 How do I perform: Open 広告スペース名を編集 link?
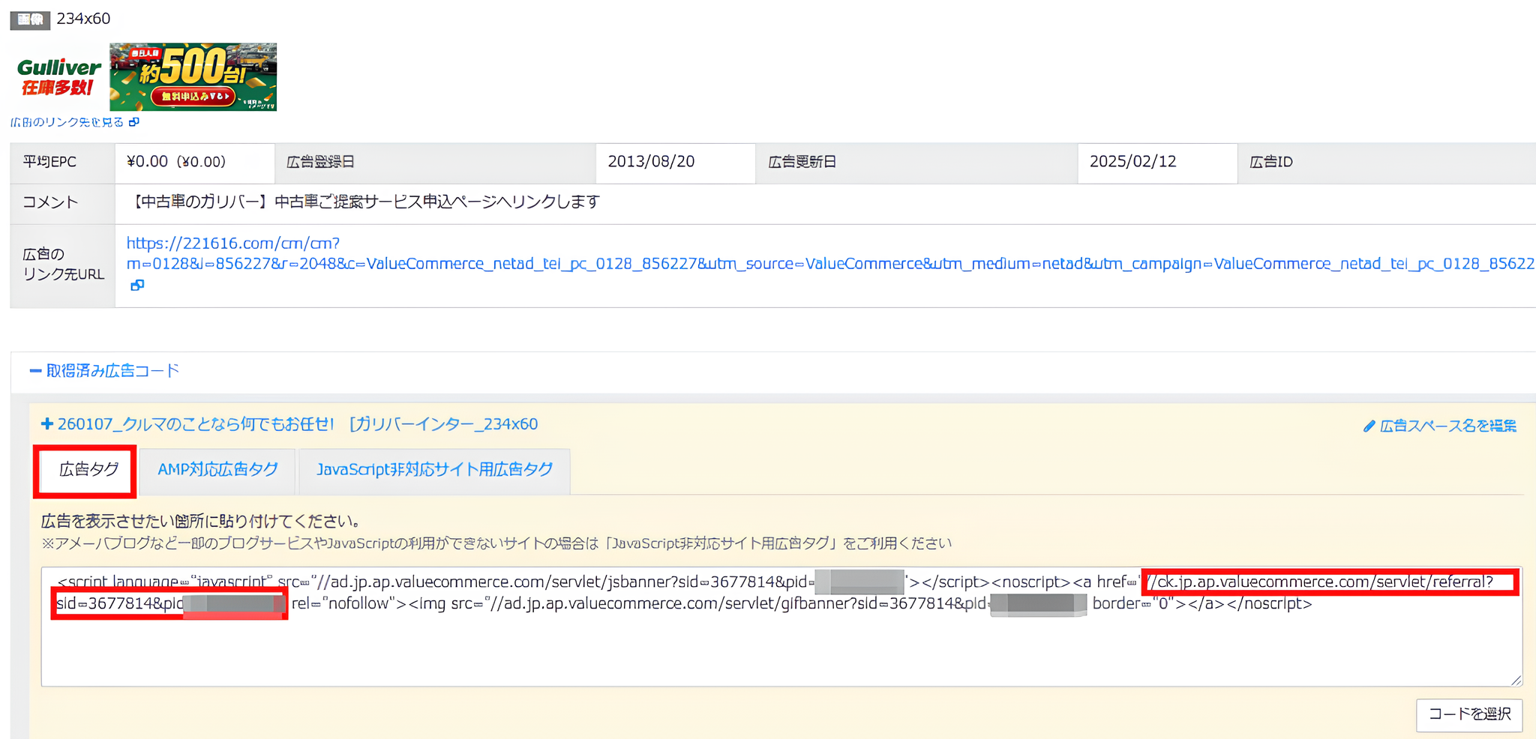(1447, 426)
